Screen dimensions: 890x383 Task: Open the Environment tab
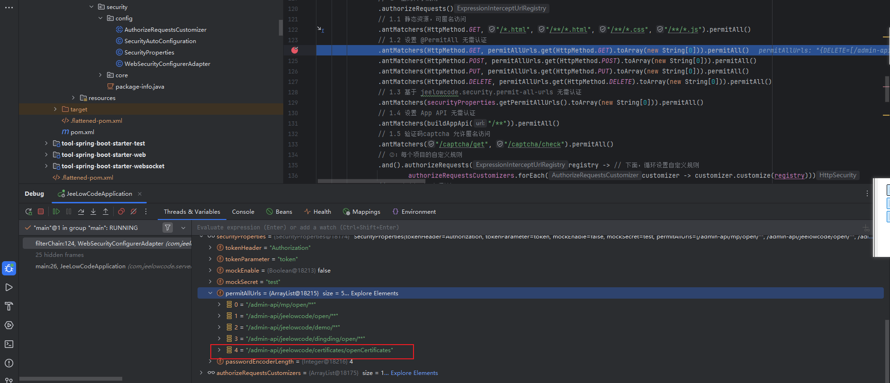(414, 211)
